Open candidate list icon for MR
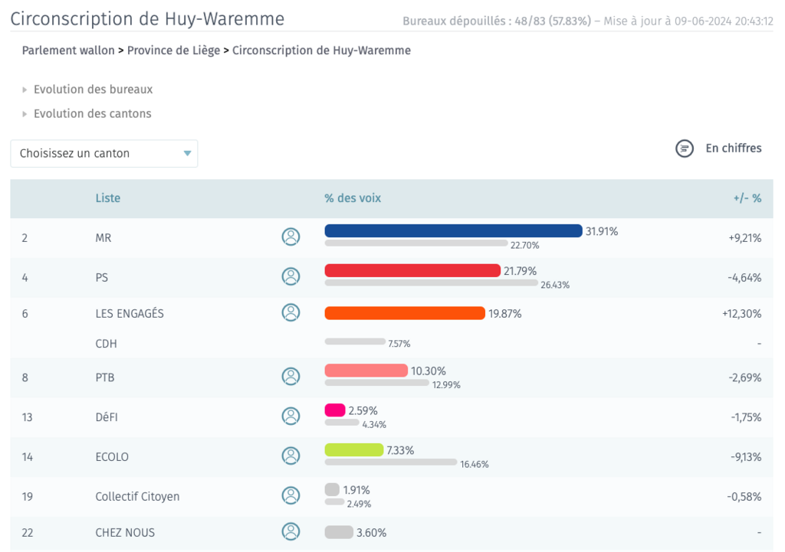This screenshot has height=552, width=785. [x=291, y=237]
